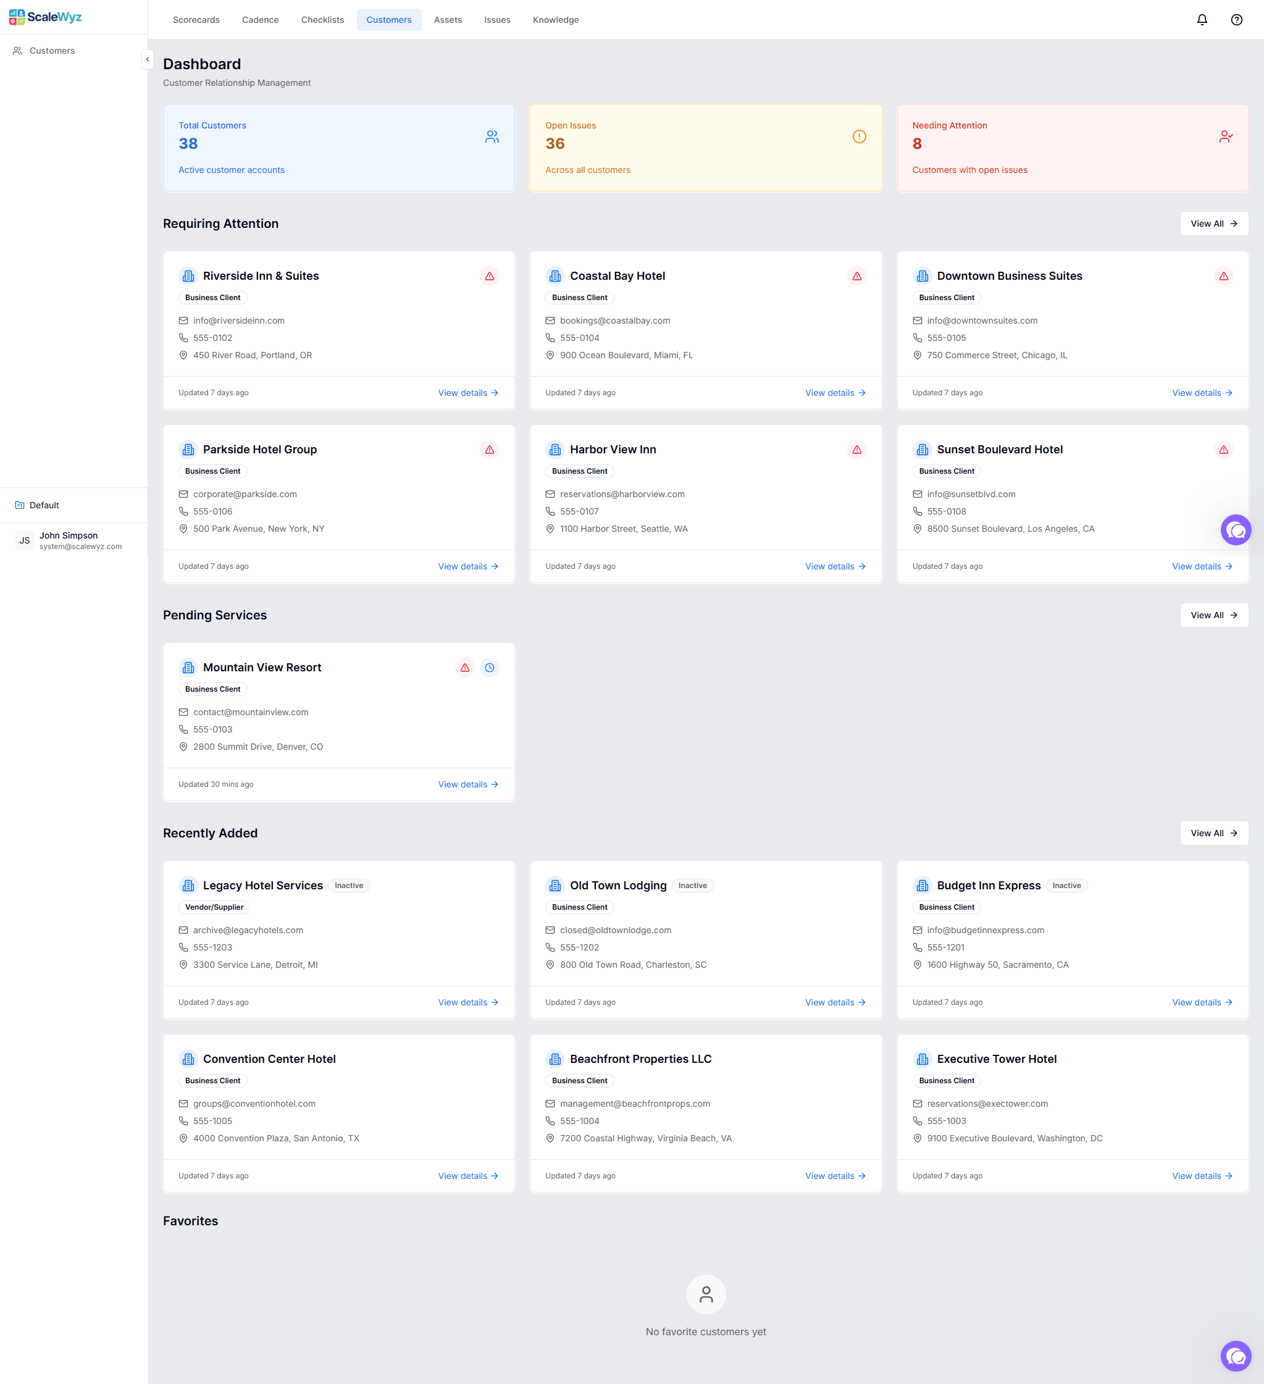Viewport: 1264px width, 1384px height.
Task: Click the clock icon on Mountain View Resort card
Action: pyautogui.click(x=490, y=667)
